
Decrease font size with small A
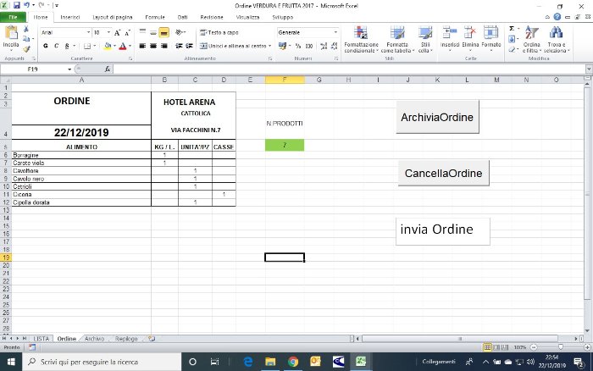127,32
